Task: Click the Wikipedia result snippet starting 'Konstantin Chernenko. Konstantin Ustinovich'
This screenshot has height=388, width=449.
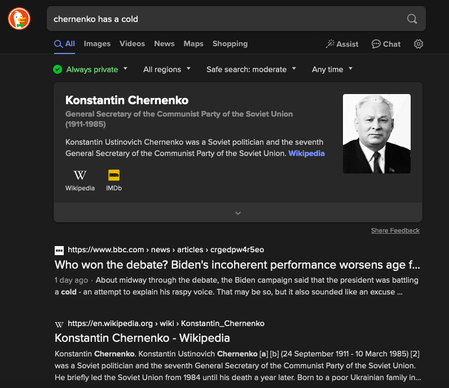Action: point(237,365)
